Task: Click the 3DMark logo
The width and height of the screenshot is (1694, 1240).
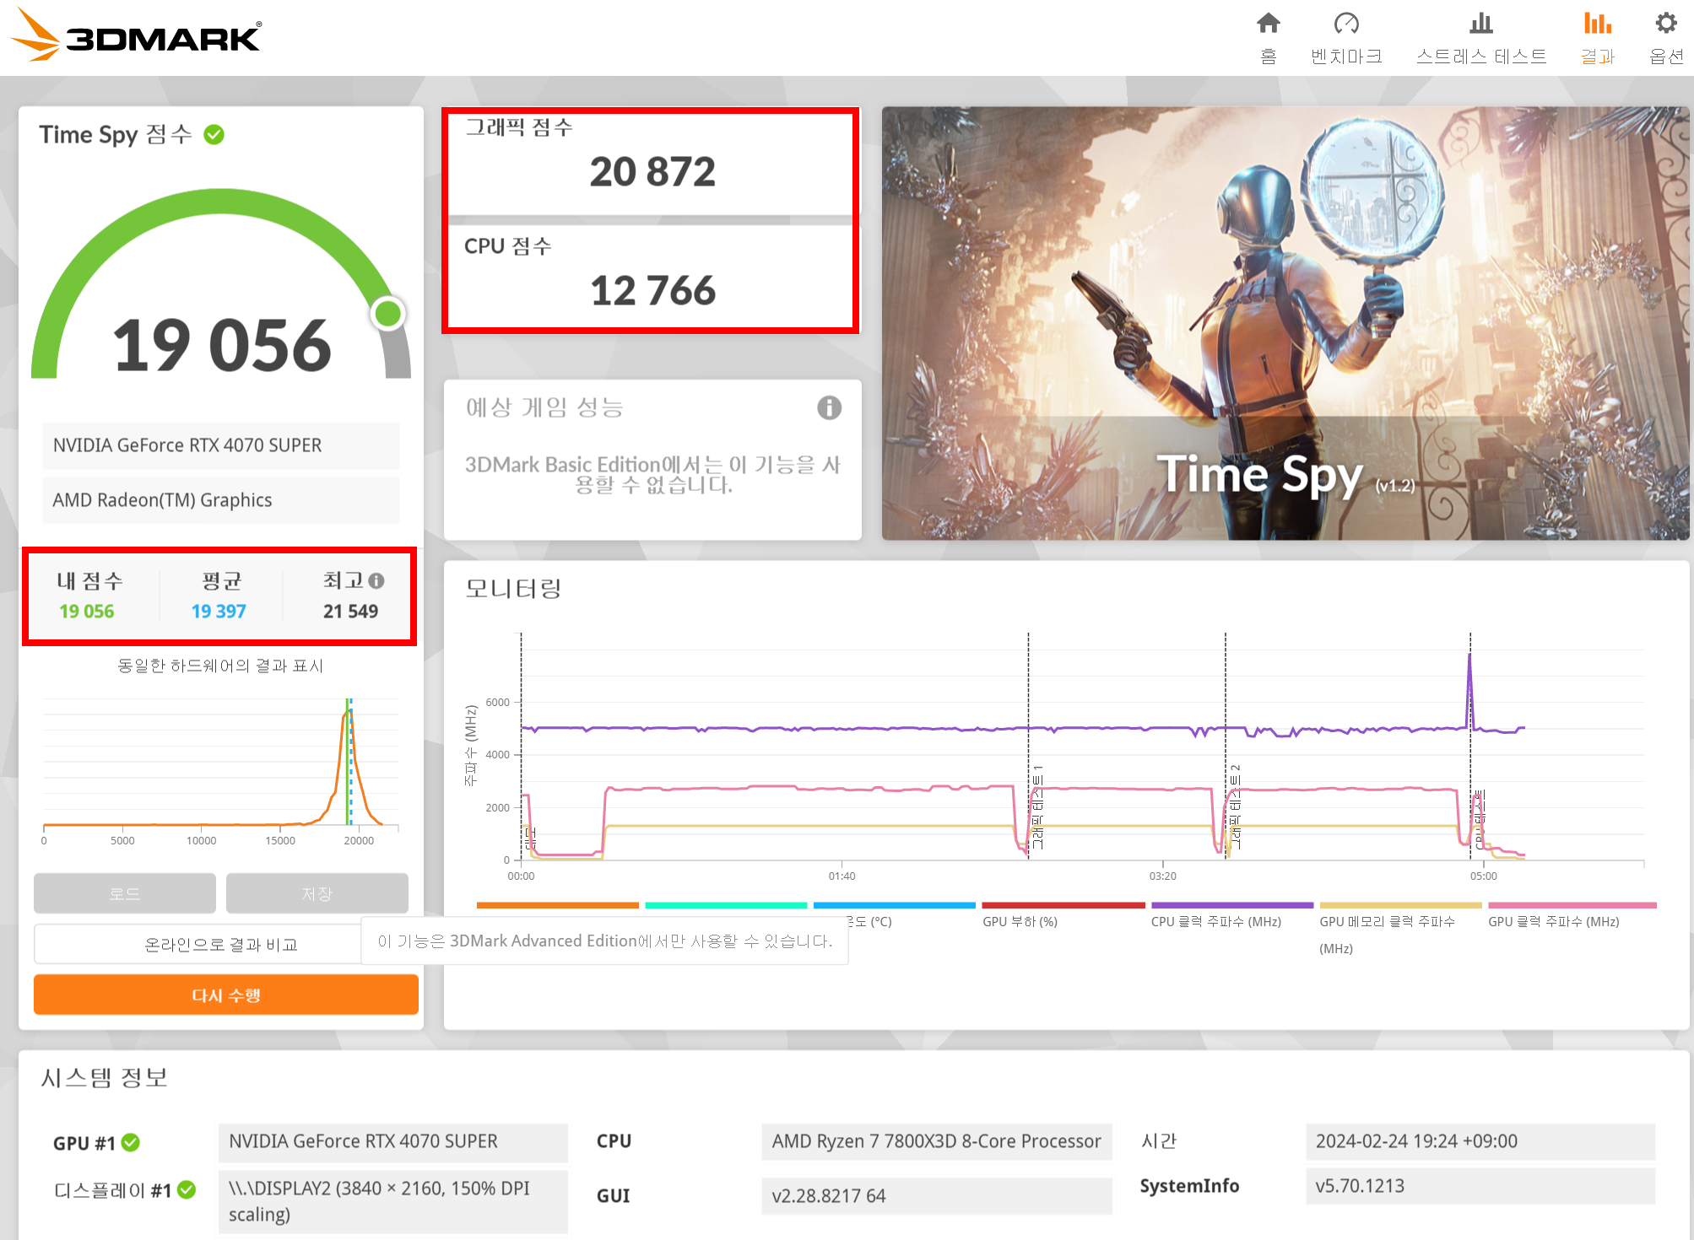Action: point(137,36)
